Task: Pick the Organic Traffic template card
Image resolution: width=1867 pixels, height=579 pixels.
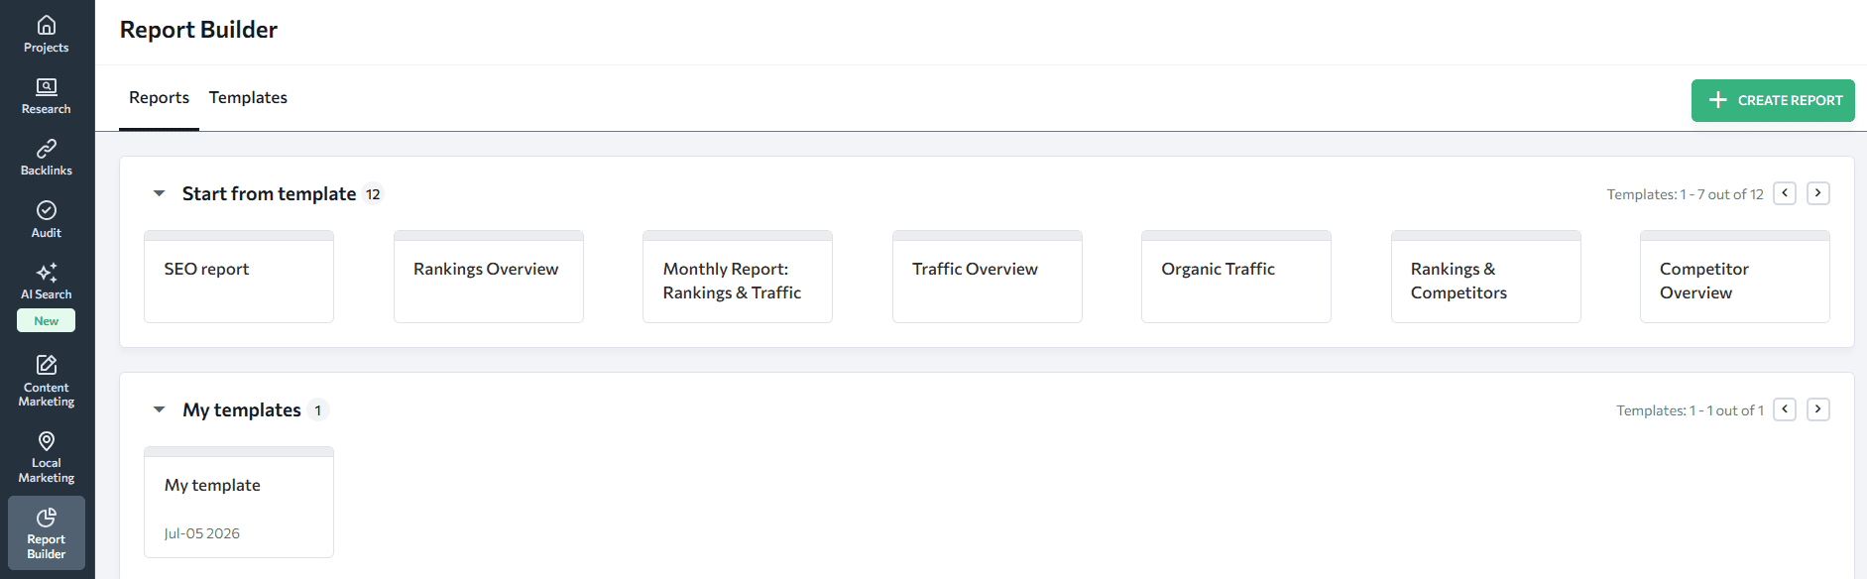Action: [1236, 277]
